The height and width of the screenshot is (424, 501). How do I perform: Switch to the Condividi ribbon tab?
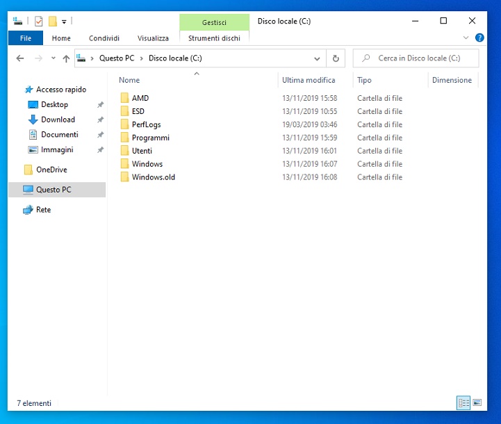pyautogui.click(x=104, y=38)
